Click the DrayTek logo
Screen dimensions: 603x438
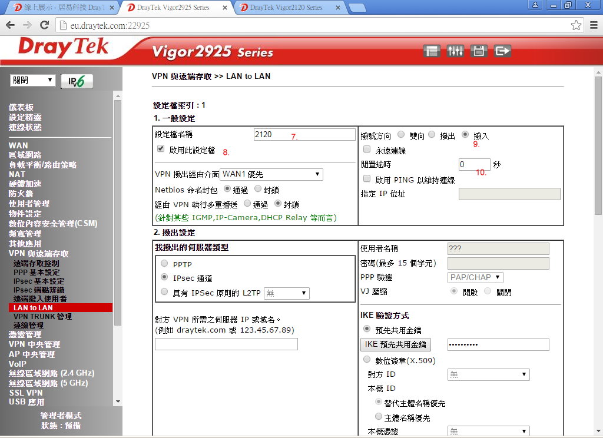point(64,47)
